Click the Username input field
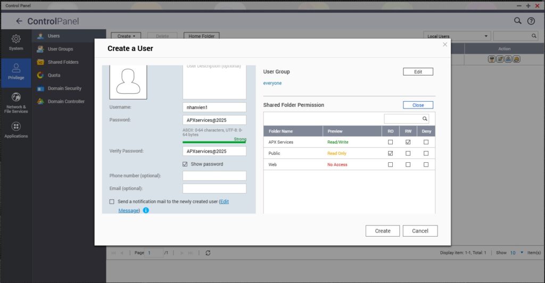Viewport: 545px width, 283px height. (214, 107)
